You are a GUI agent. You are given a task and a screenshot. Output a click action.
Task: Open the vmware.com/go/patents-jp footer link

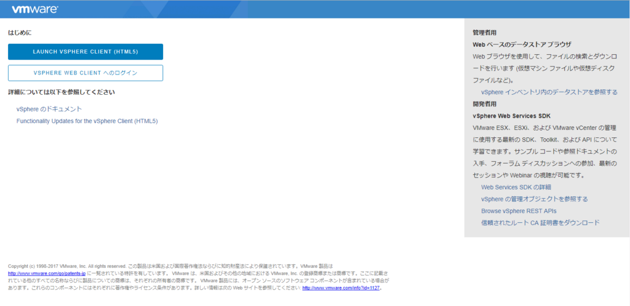[x=47, y=273]
